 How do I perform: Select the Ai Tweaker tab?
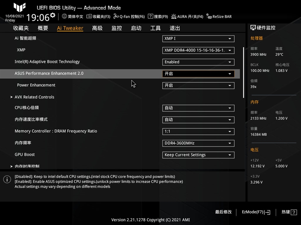(70, 28)
